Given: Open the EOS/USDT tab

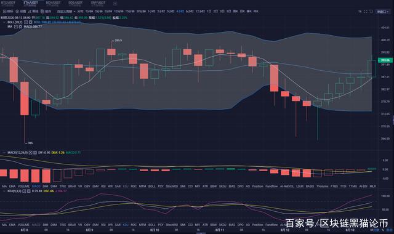Looking at the screenshot, I should (x=75, y=3).
